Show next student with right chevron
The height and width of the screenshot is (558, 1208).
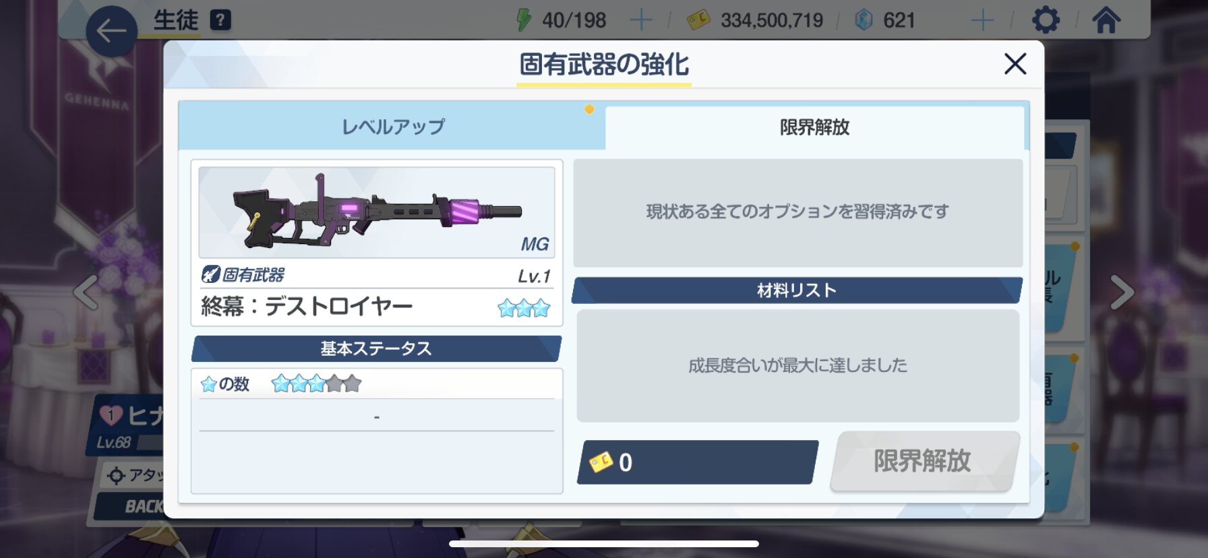tap(1121, 292)
